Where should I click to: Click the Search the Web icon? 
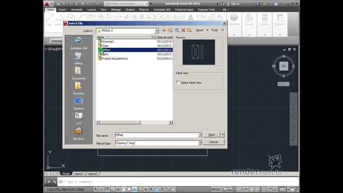[x=177, y=30]
